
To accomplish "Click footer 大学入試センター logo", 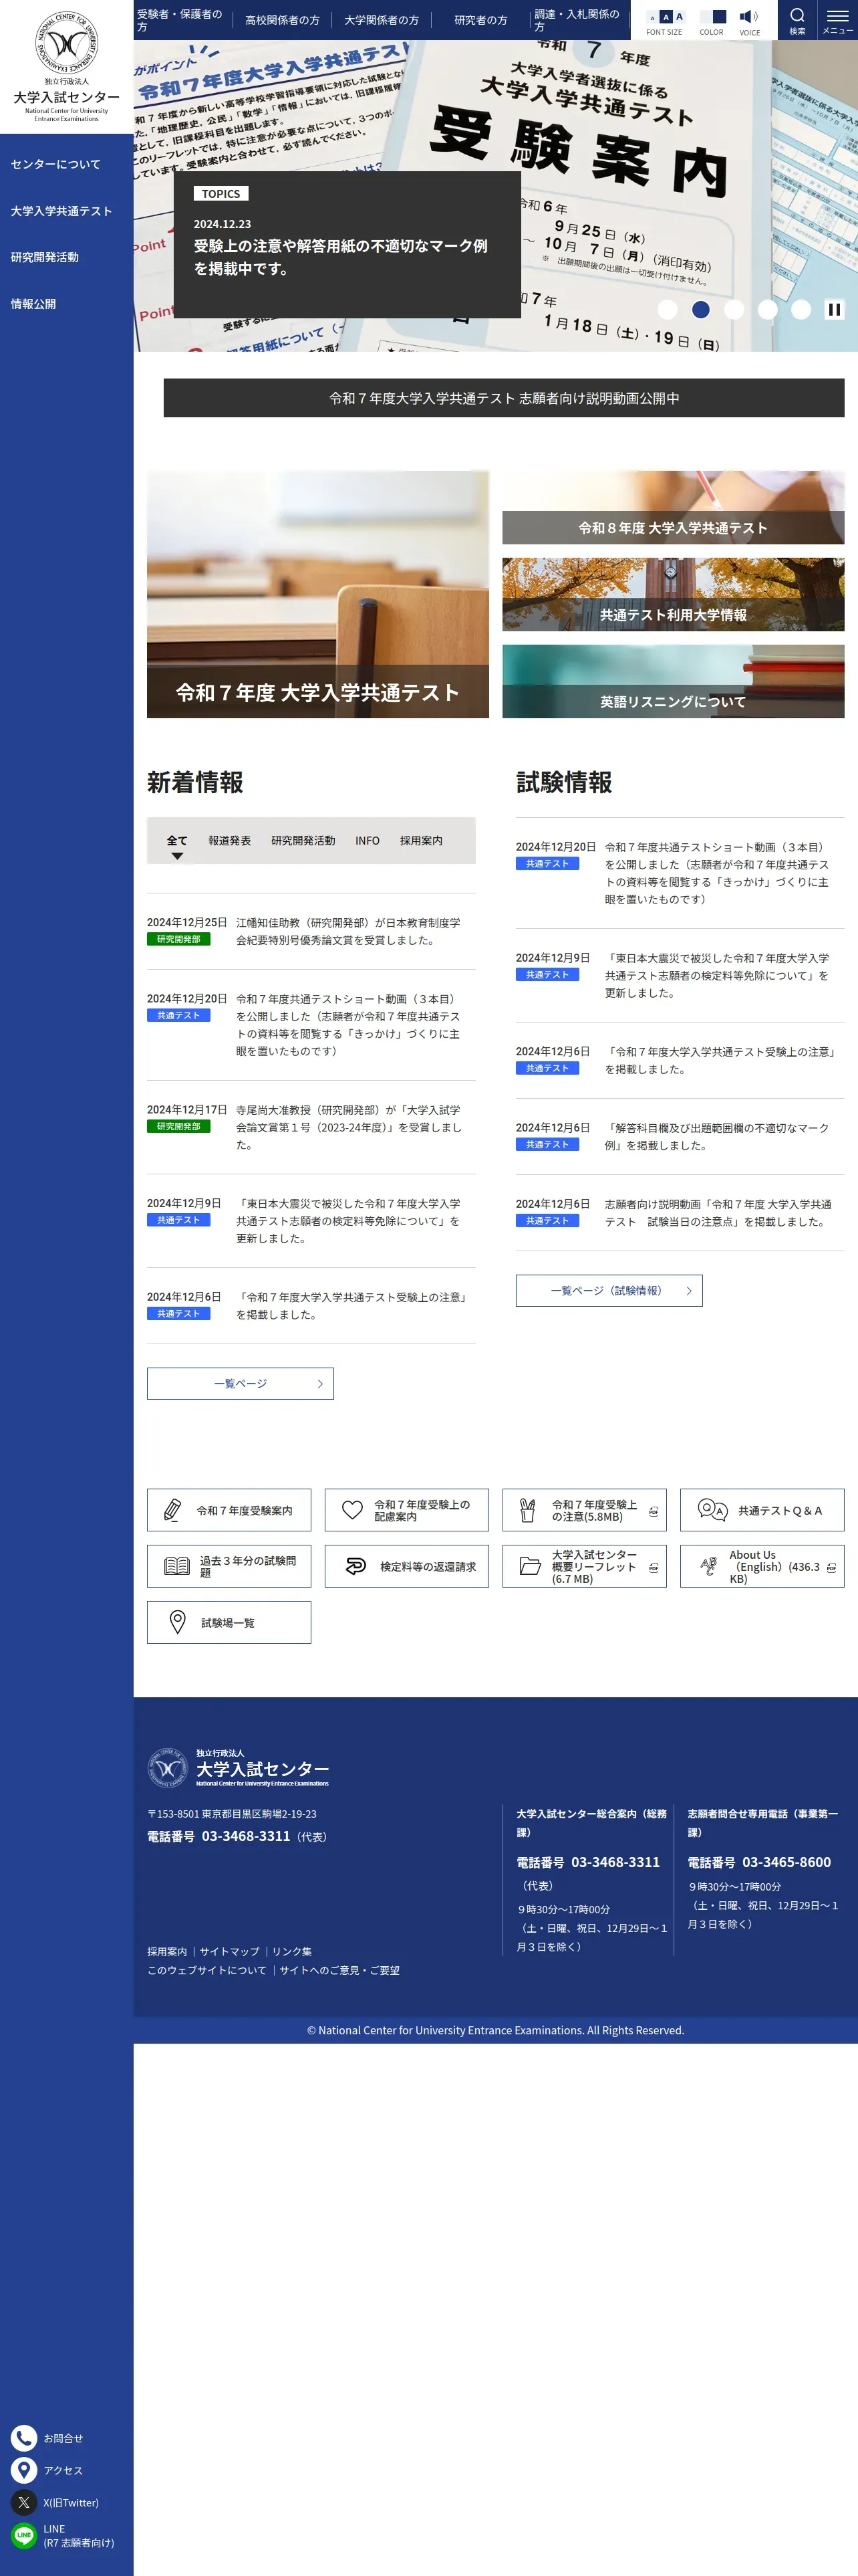I will (238, 1768).
